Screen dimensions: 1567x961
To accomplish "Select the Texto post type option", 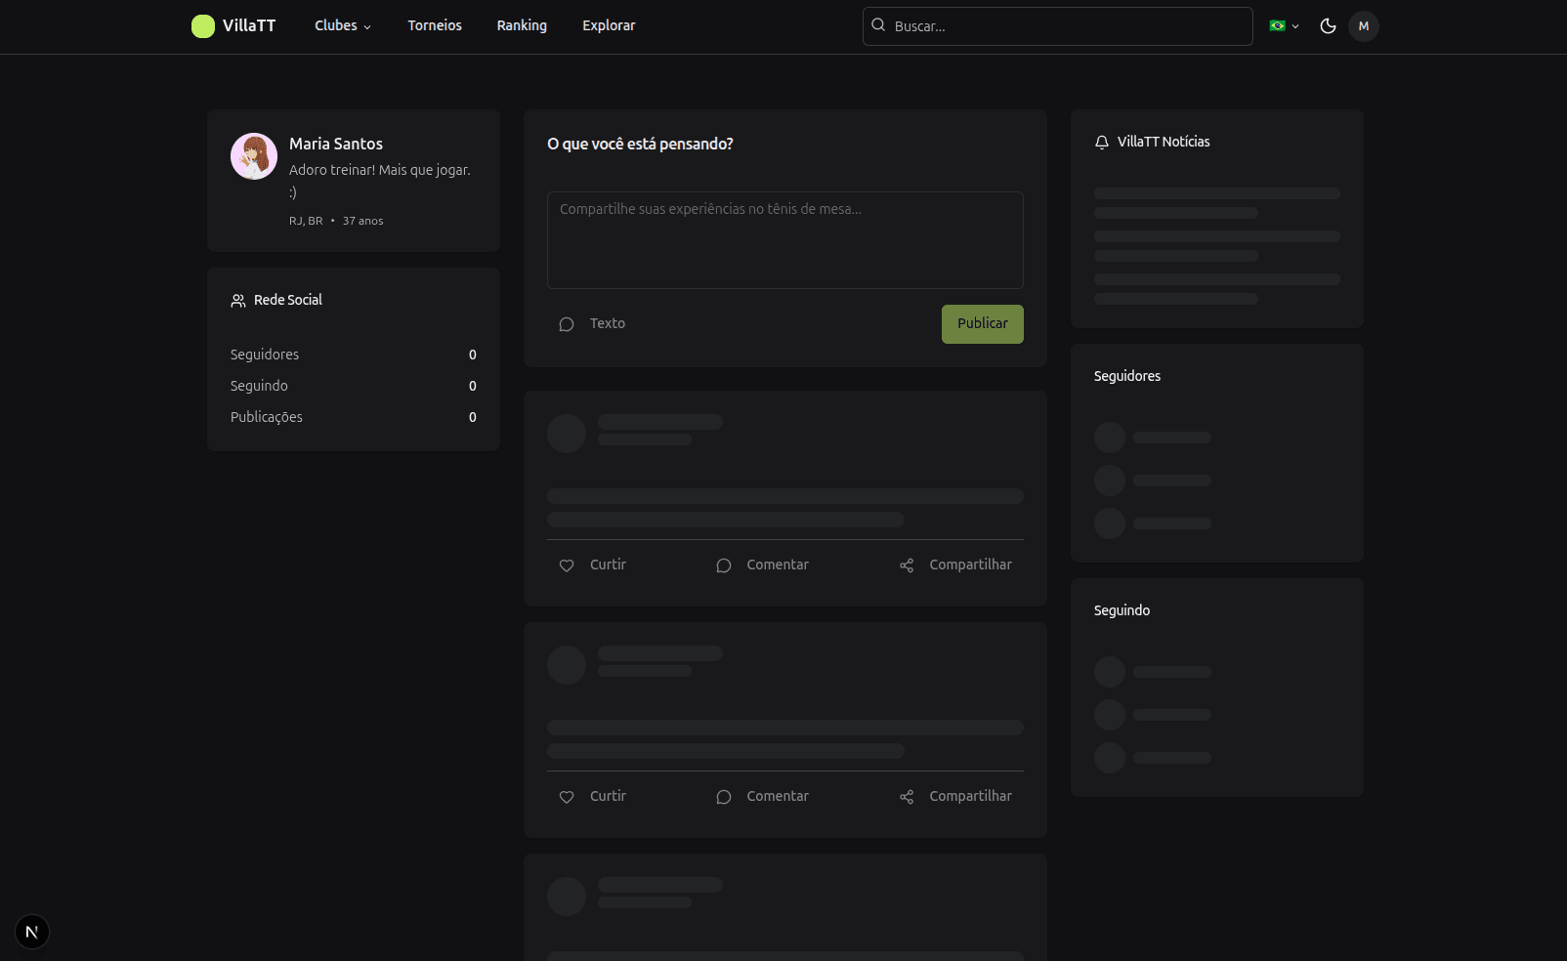I will [592, 324].
